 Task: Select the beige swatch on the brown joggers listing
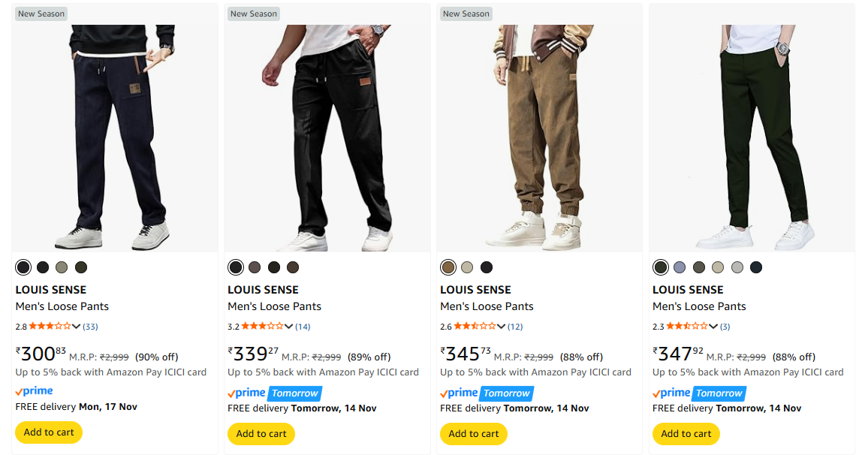(467, 267)
